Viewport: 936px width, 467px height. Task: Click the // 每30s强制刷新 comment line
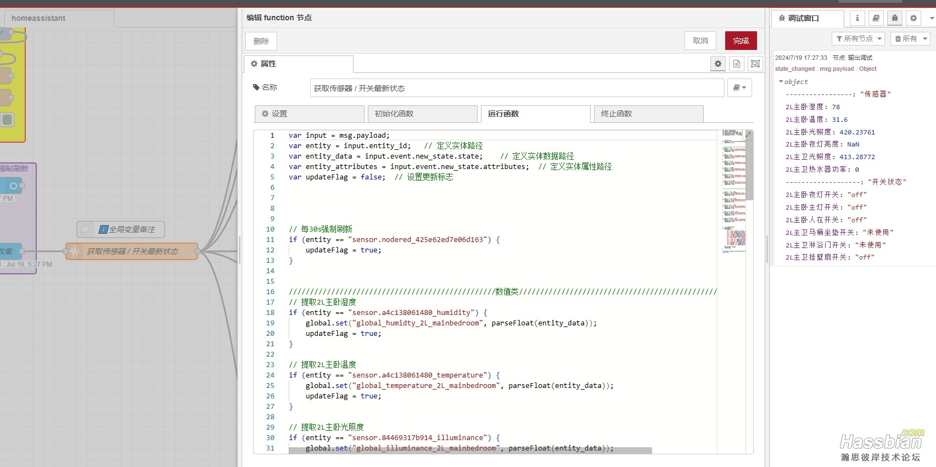(321, 229)
